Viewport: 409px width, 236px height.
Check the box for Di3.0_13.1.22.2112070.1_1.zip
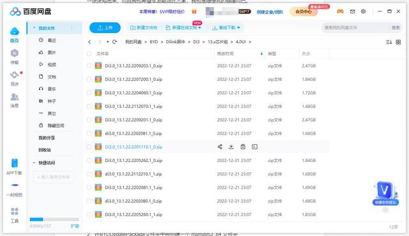[x=89, y=107]
